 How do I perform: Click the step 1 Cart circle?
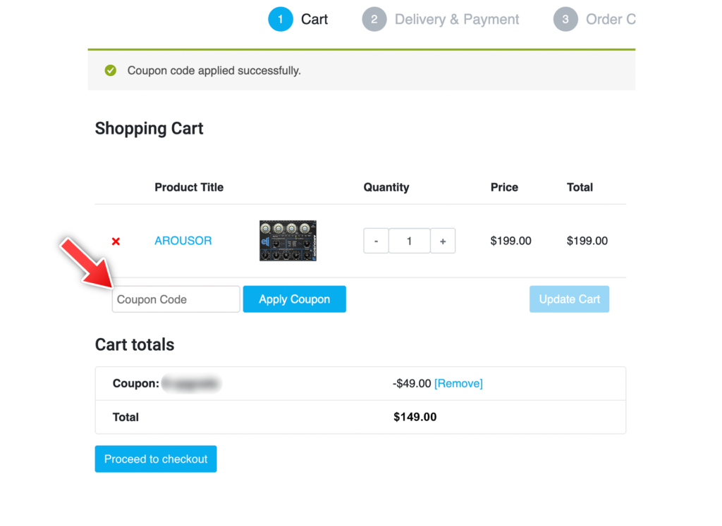tap(281, 19)
